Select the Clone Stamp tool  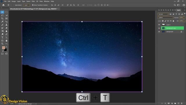tap(6, 25)
